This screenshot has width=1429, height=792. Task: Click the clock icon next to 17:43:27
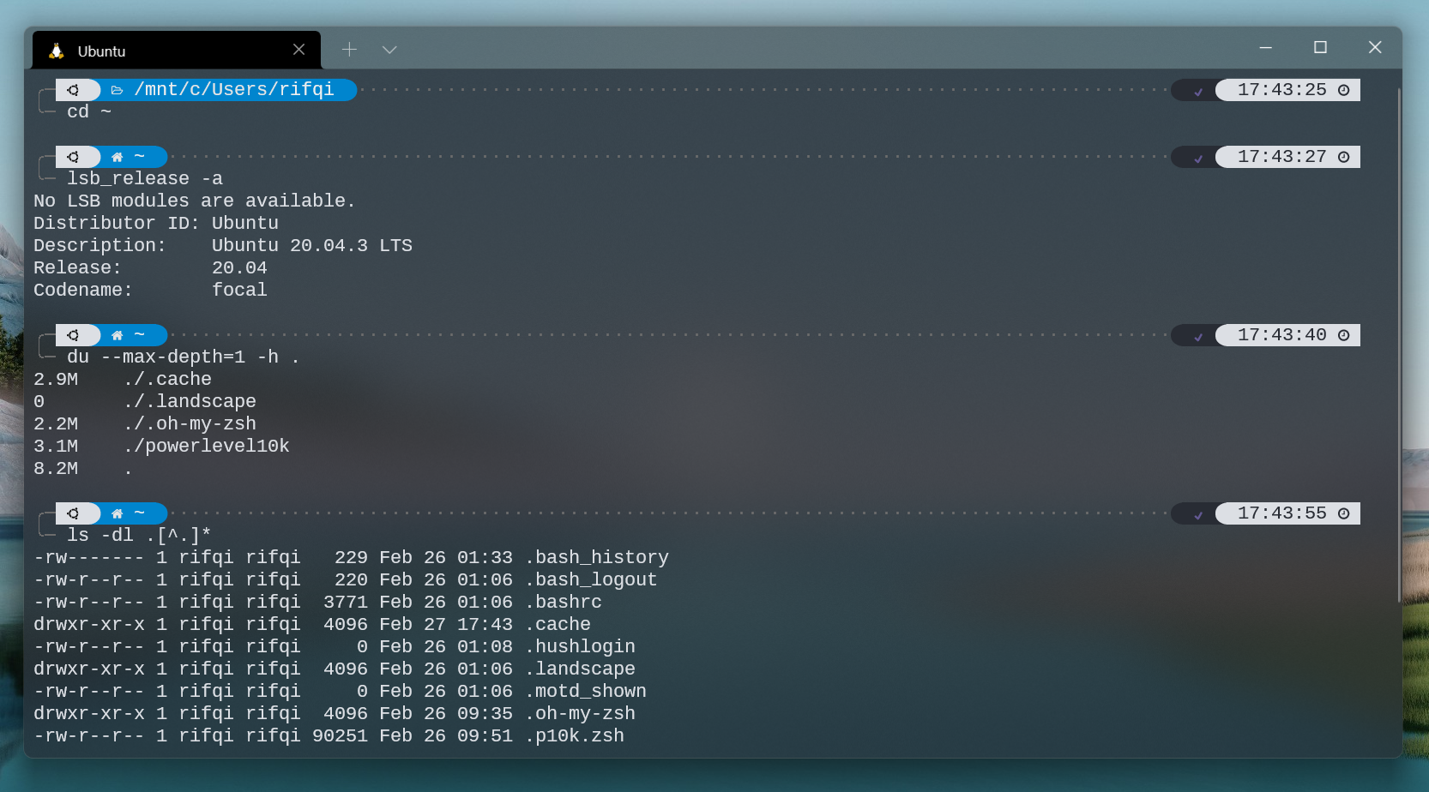1344,157
